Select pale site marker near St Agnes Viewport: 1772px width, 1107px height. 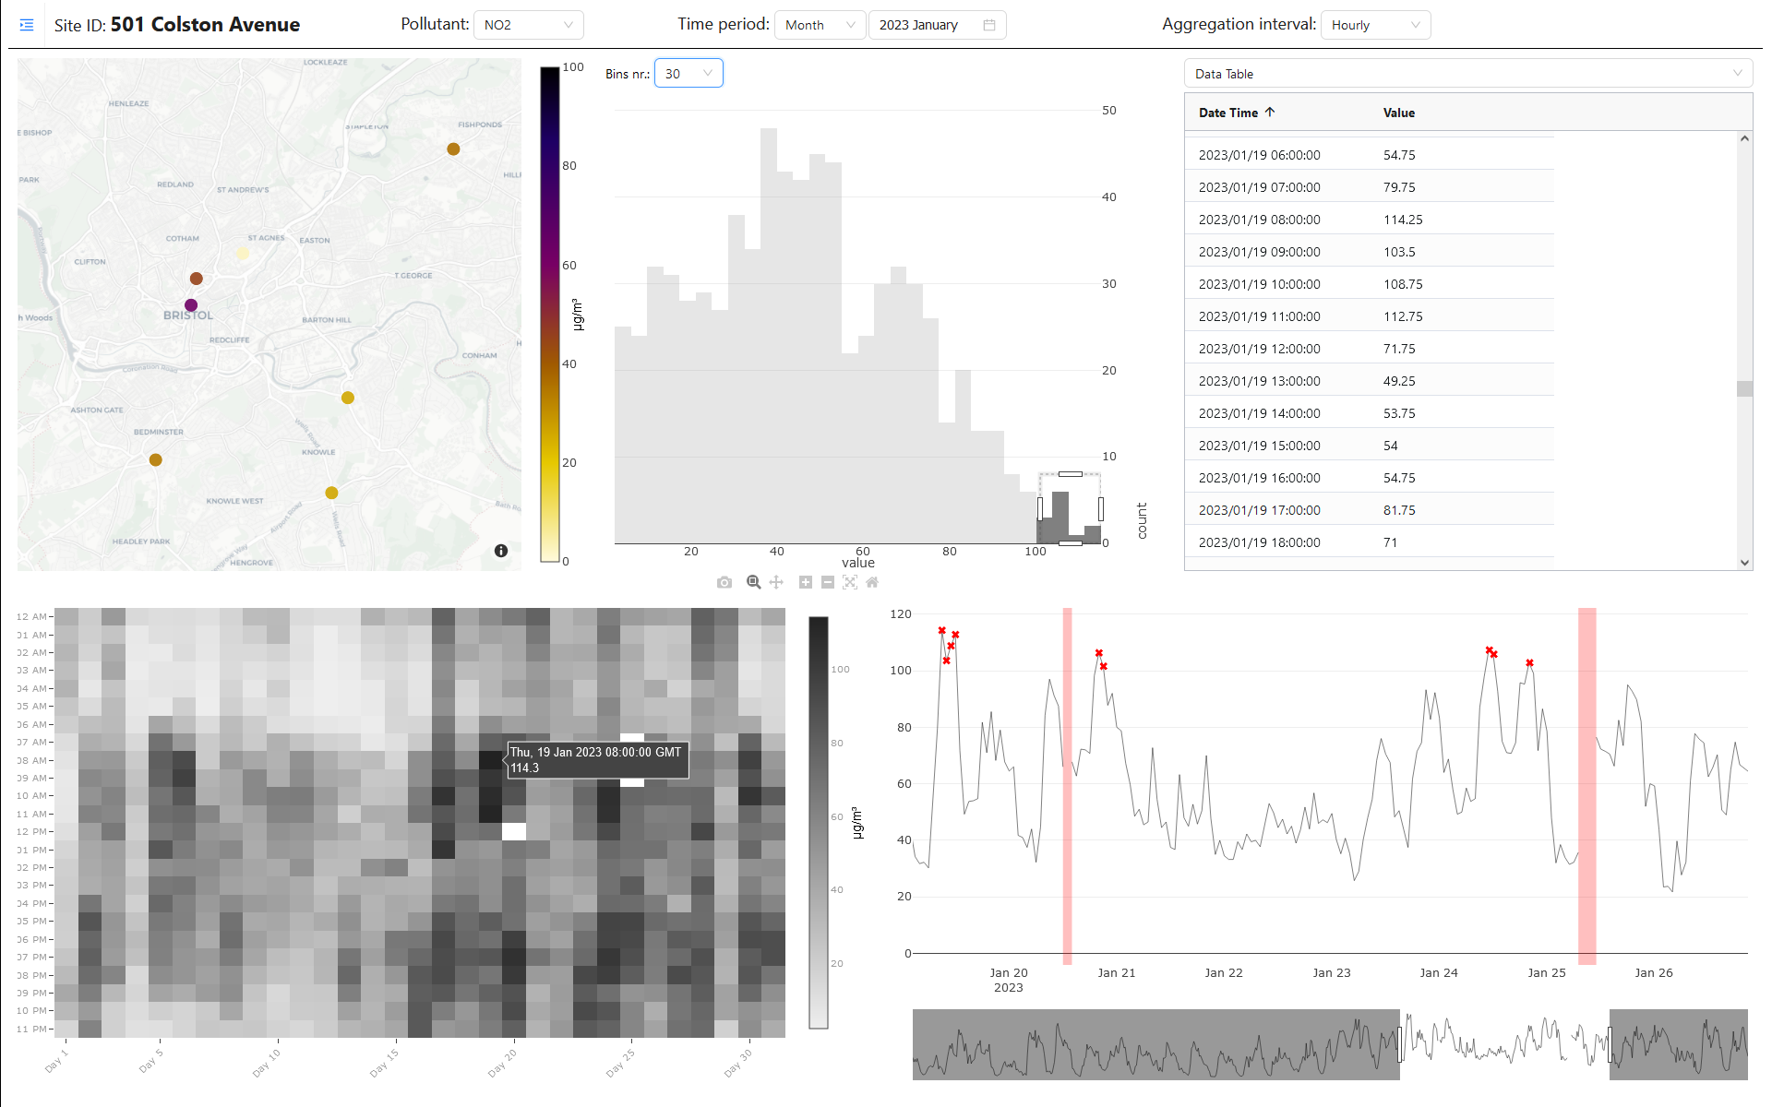click(x=243, y=253)
